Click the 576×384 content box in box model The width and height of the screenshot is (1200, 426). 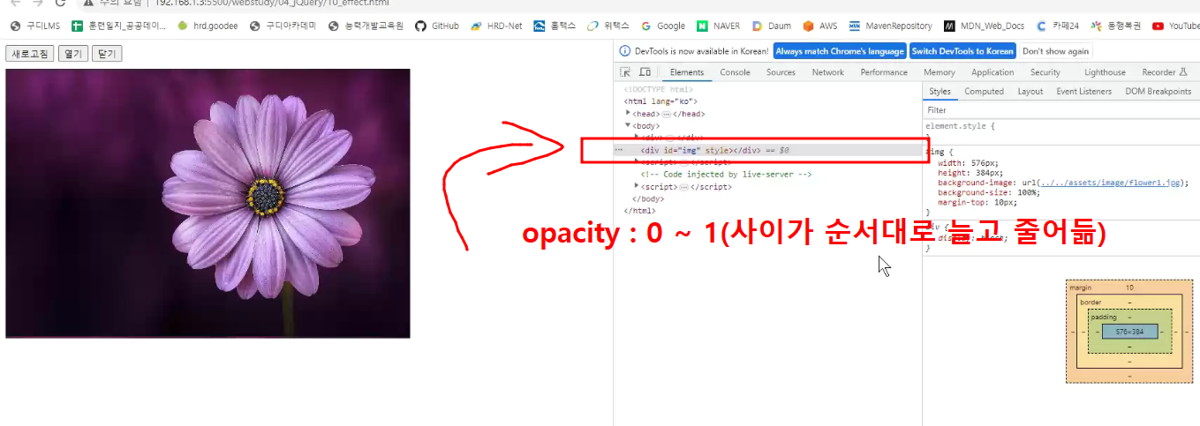(x=1129, y=332)
